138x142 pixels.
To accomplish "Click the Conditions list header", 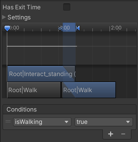I will (x=70, y=109).
